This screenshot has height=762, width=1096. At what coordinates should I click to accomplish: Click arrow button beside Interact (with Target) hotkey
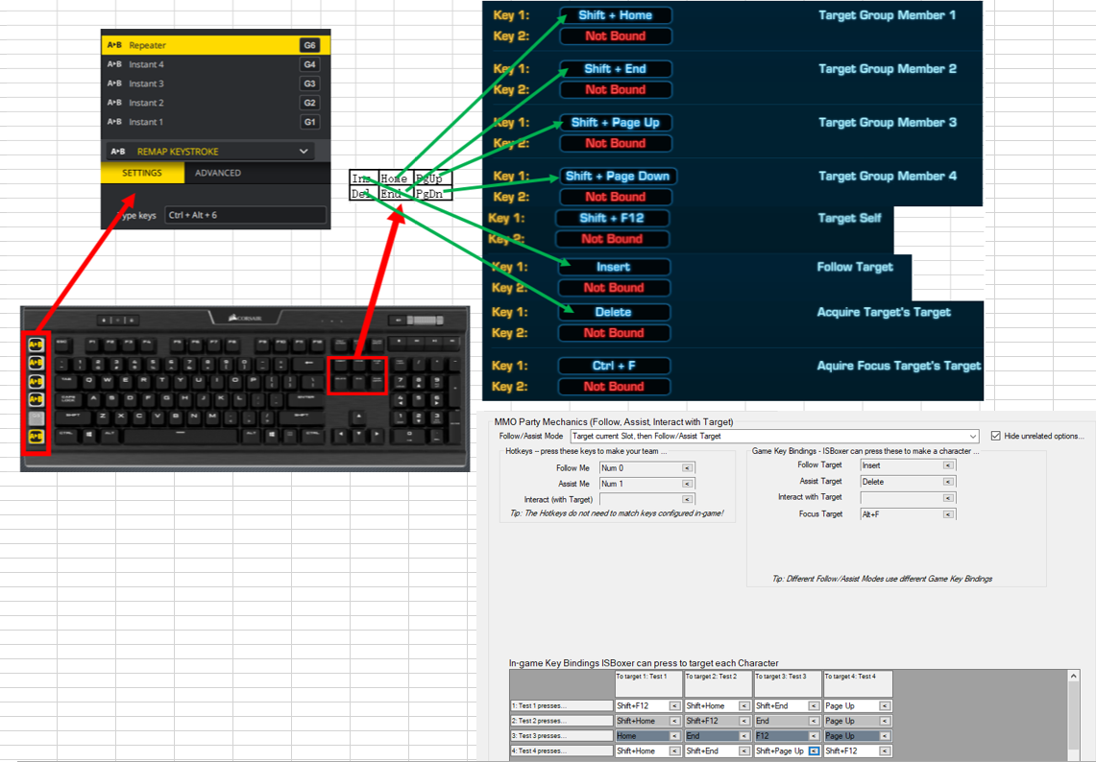click(x=688, y=500)
